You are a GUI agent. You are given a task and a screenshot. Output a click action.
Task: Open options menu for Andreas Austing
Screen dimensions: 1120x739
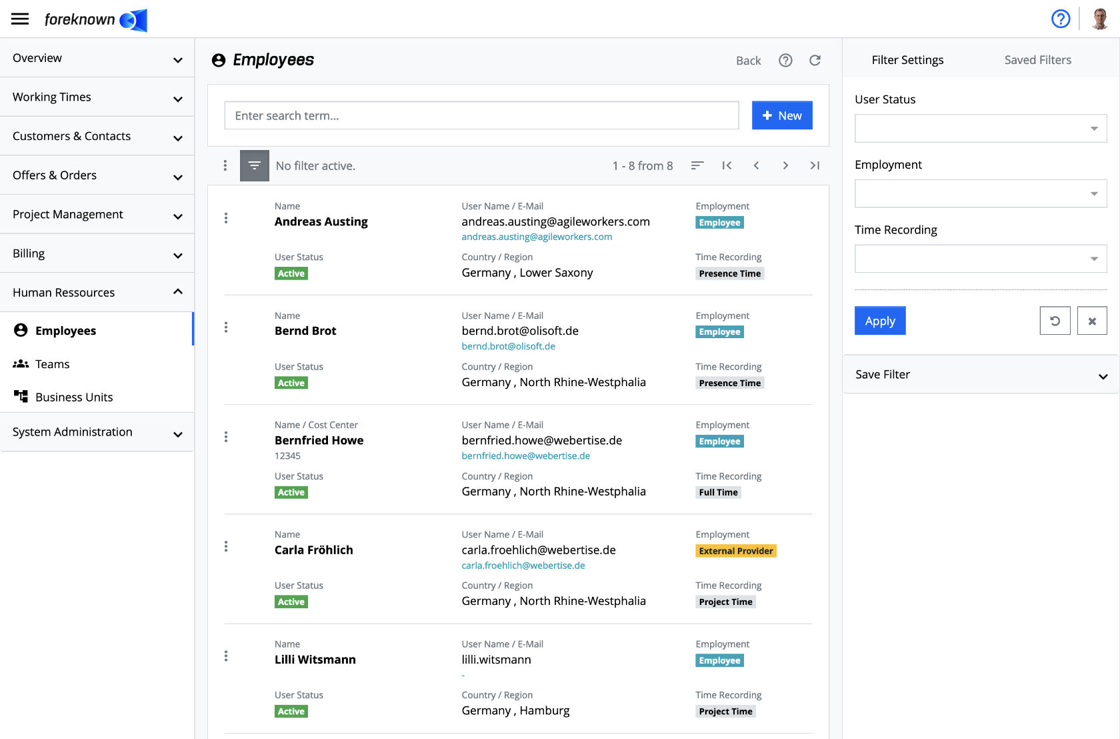(226, 218)
